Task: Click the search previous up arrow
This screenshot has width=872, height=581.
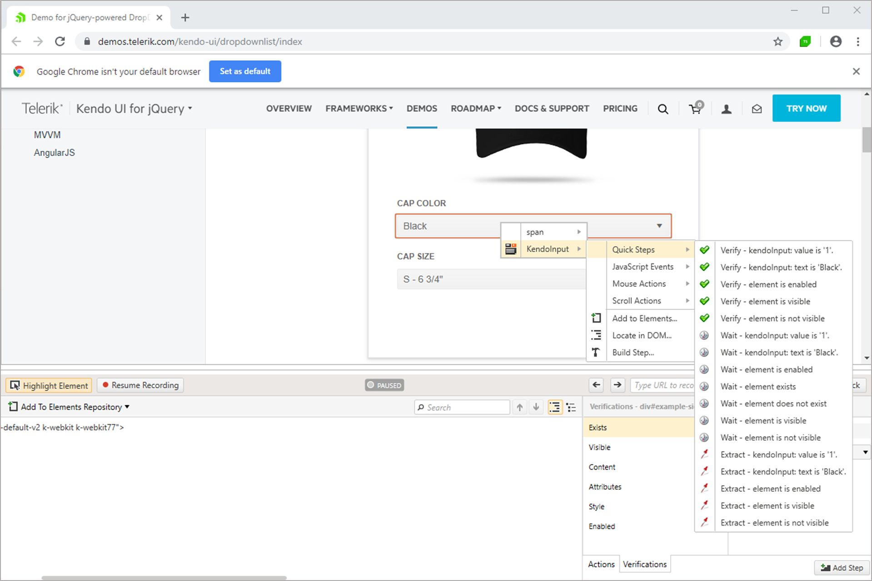Action: tap(520, 407)
